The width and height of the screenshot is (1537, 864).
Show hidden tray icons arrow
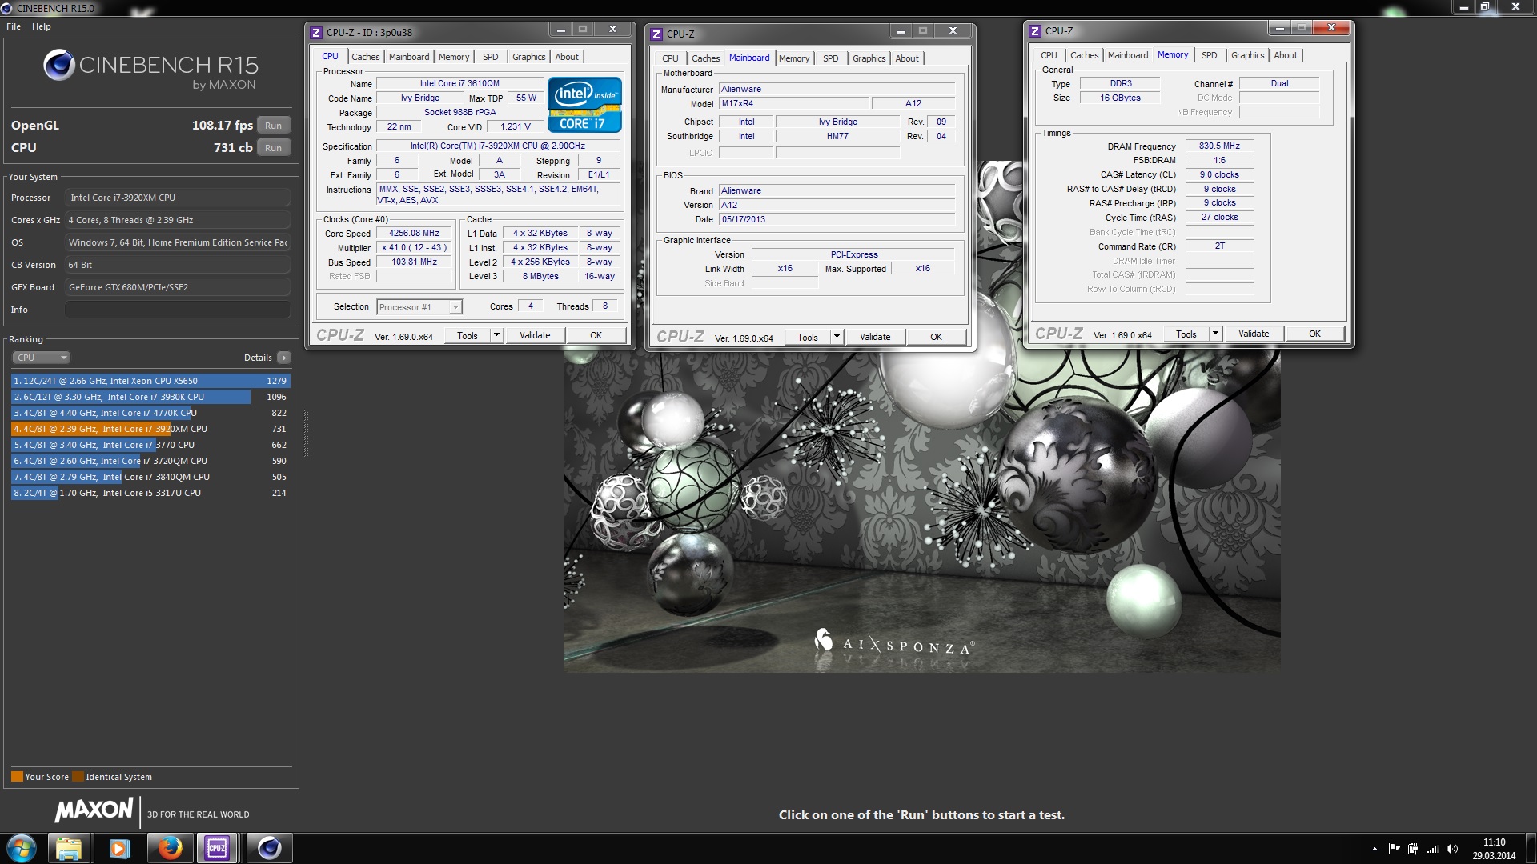[1374, 849]
